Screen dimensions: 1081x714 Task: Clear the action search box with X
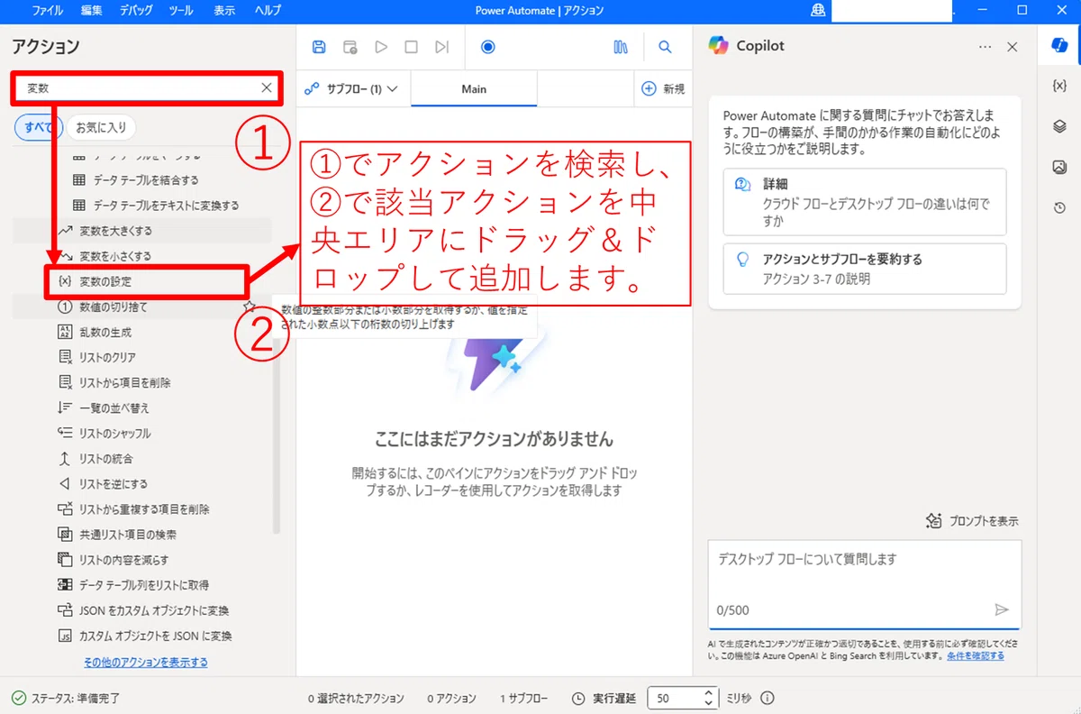coord(267,87)
